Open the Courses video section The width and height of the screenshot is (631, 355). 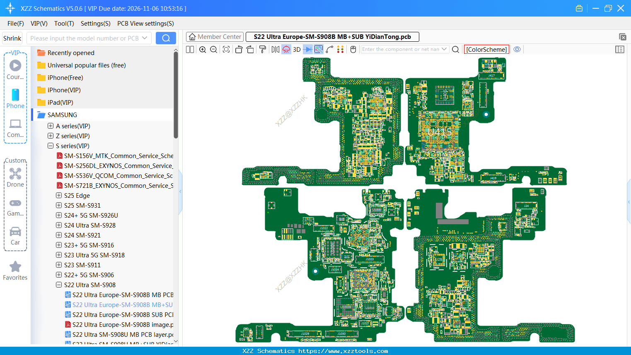15,69
